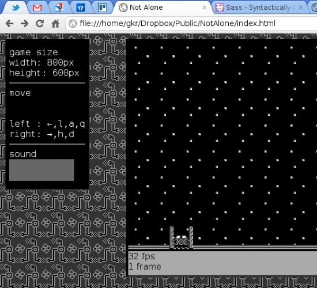Open the pinned Gmail tab
Image resolution: width=317 pixels, height=288 pixels.
37,7
